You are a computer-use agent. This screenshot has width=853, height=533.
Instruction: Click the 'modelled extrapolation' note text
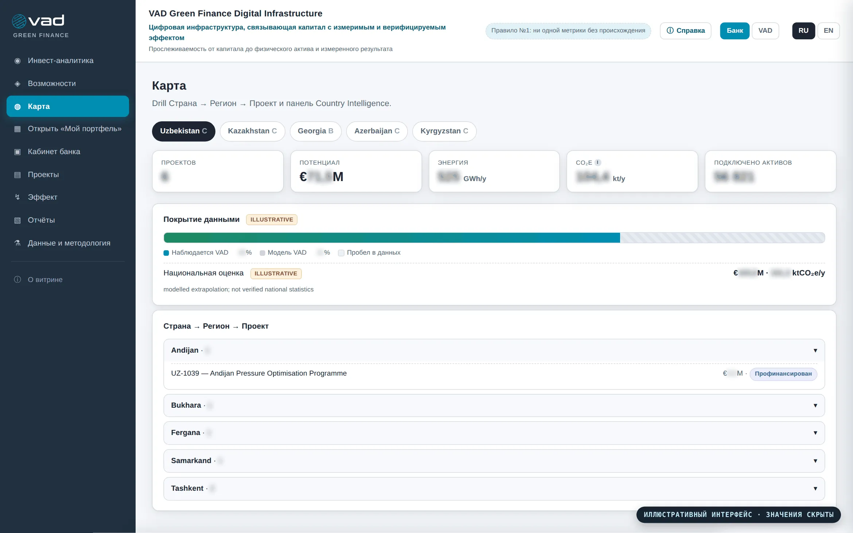tap(238, 290)
